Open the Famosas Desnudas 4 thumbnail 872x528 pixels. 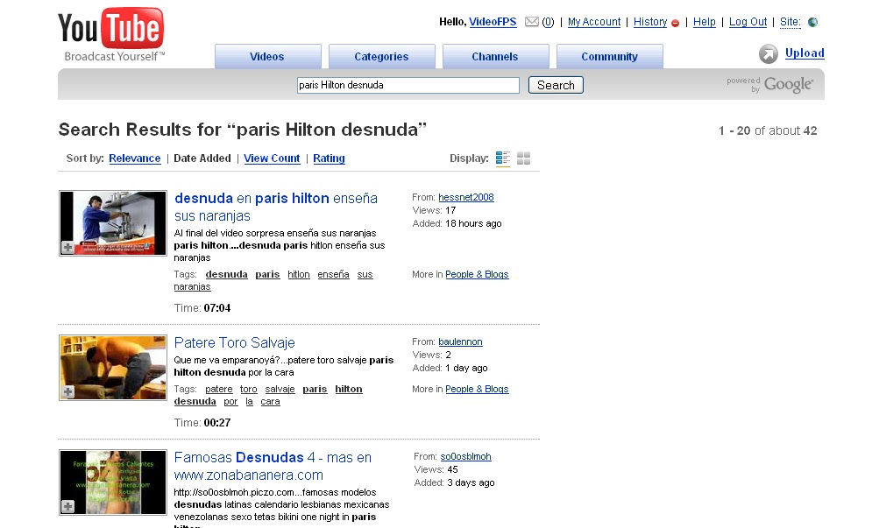coord(113,482)
